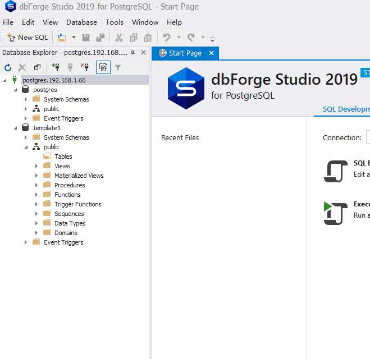Click the Paste icon in the toolbar
Screen dimensions: 370x359
148,38
